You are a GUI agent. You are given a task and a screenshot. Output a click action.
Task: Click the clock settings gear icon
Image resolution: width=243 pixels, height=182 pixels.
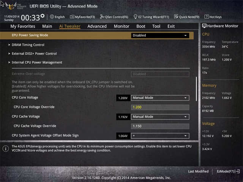[43, 16]
